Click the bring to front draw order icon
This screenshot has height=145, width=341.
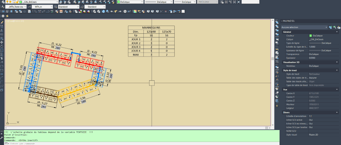pyautogui.click(x=277, y=22)
